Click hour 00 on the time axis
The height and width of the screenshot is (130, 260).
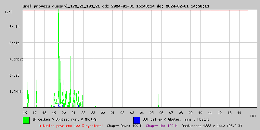(103, 113)
